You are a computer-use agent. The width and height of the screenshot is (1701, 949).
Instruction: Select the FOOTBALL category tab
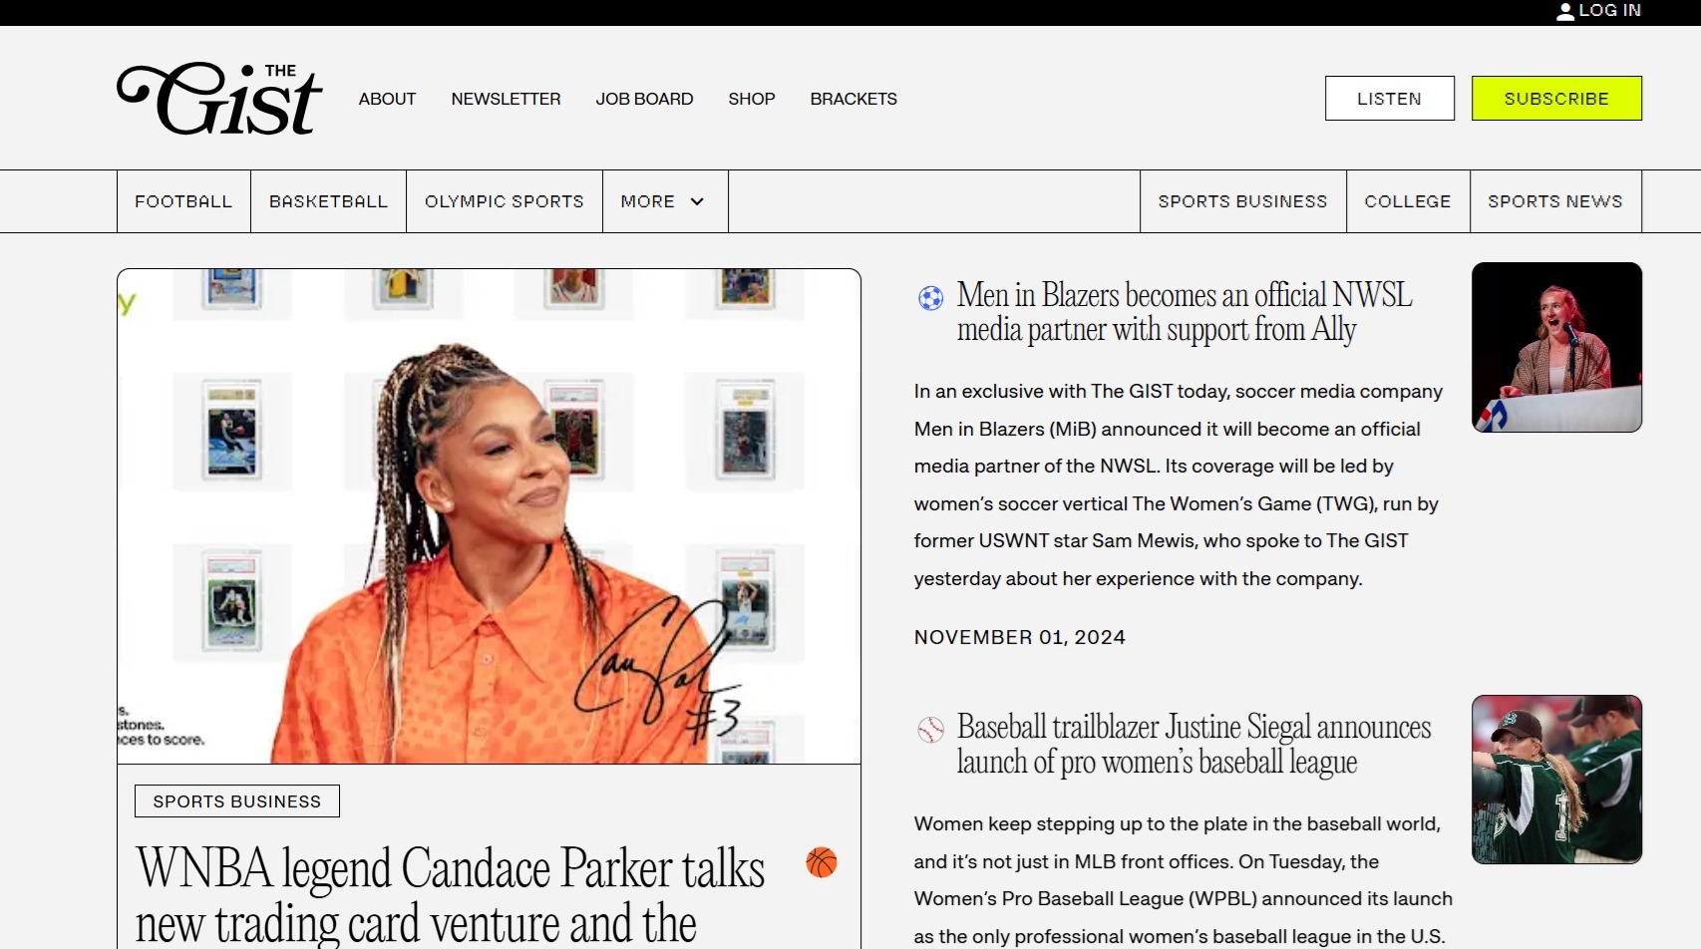click(x=183, y=201)
